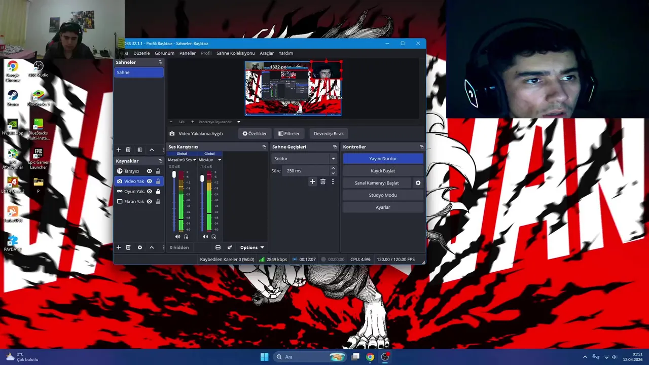The width and height of the screenshot is (649, 365).
Task: Open Epic Games Launcher desktop shortcut
Action: [x=38, y=158]
